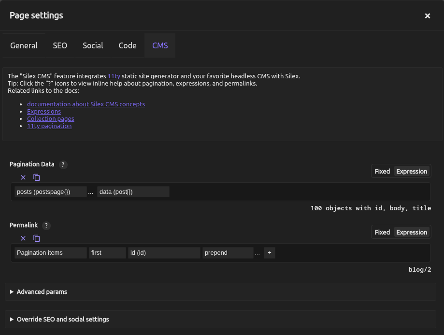Show help for Pagination Data
Viewport: 444px width, 335px height.
63,165
